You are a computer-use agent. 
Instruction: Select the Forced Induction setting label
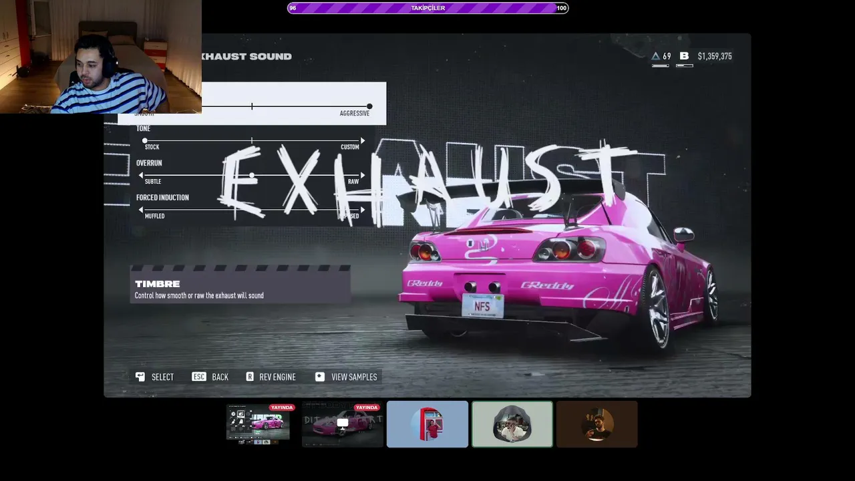click(x=162, y=198)
